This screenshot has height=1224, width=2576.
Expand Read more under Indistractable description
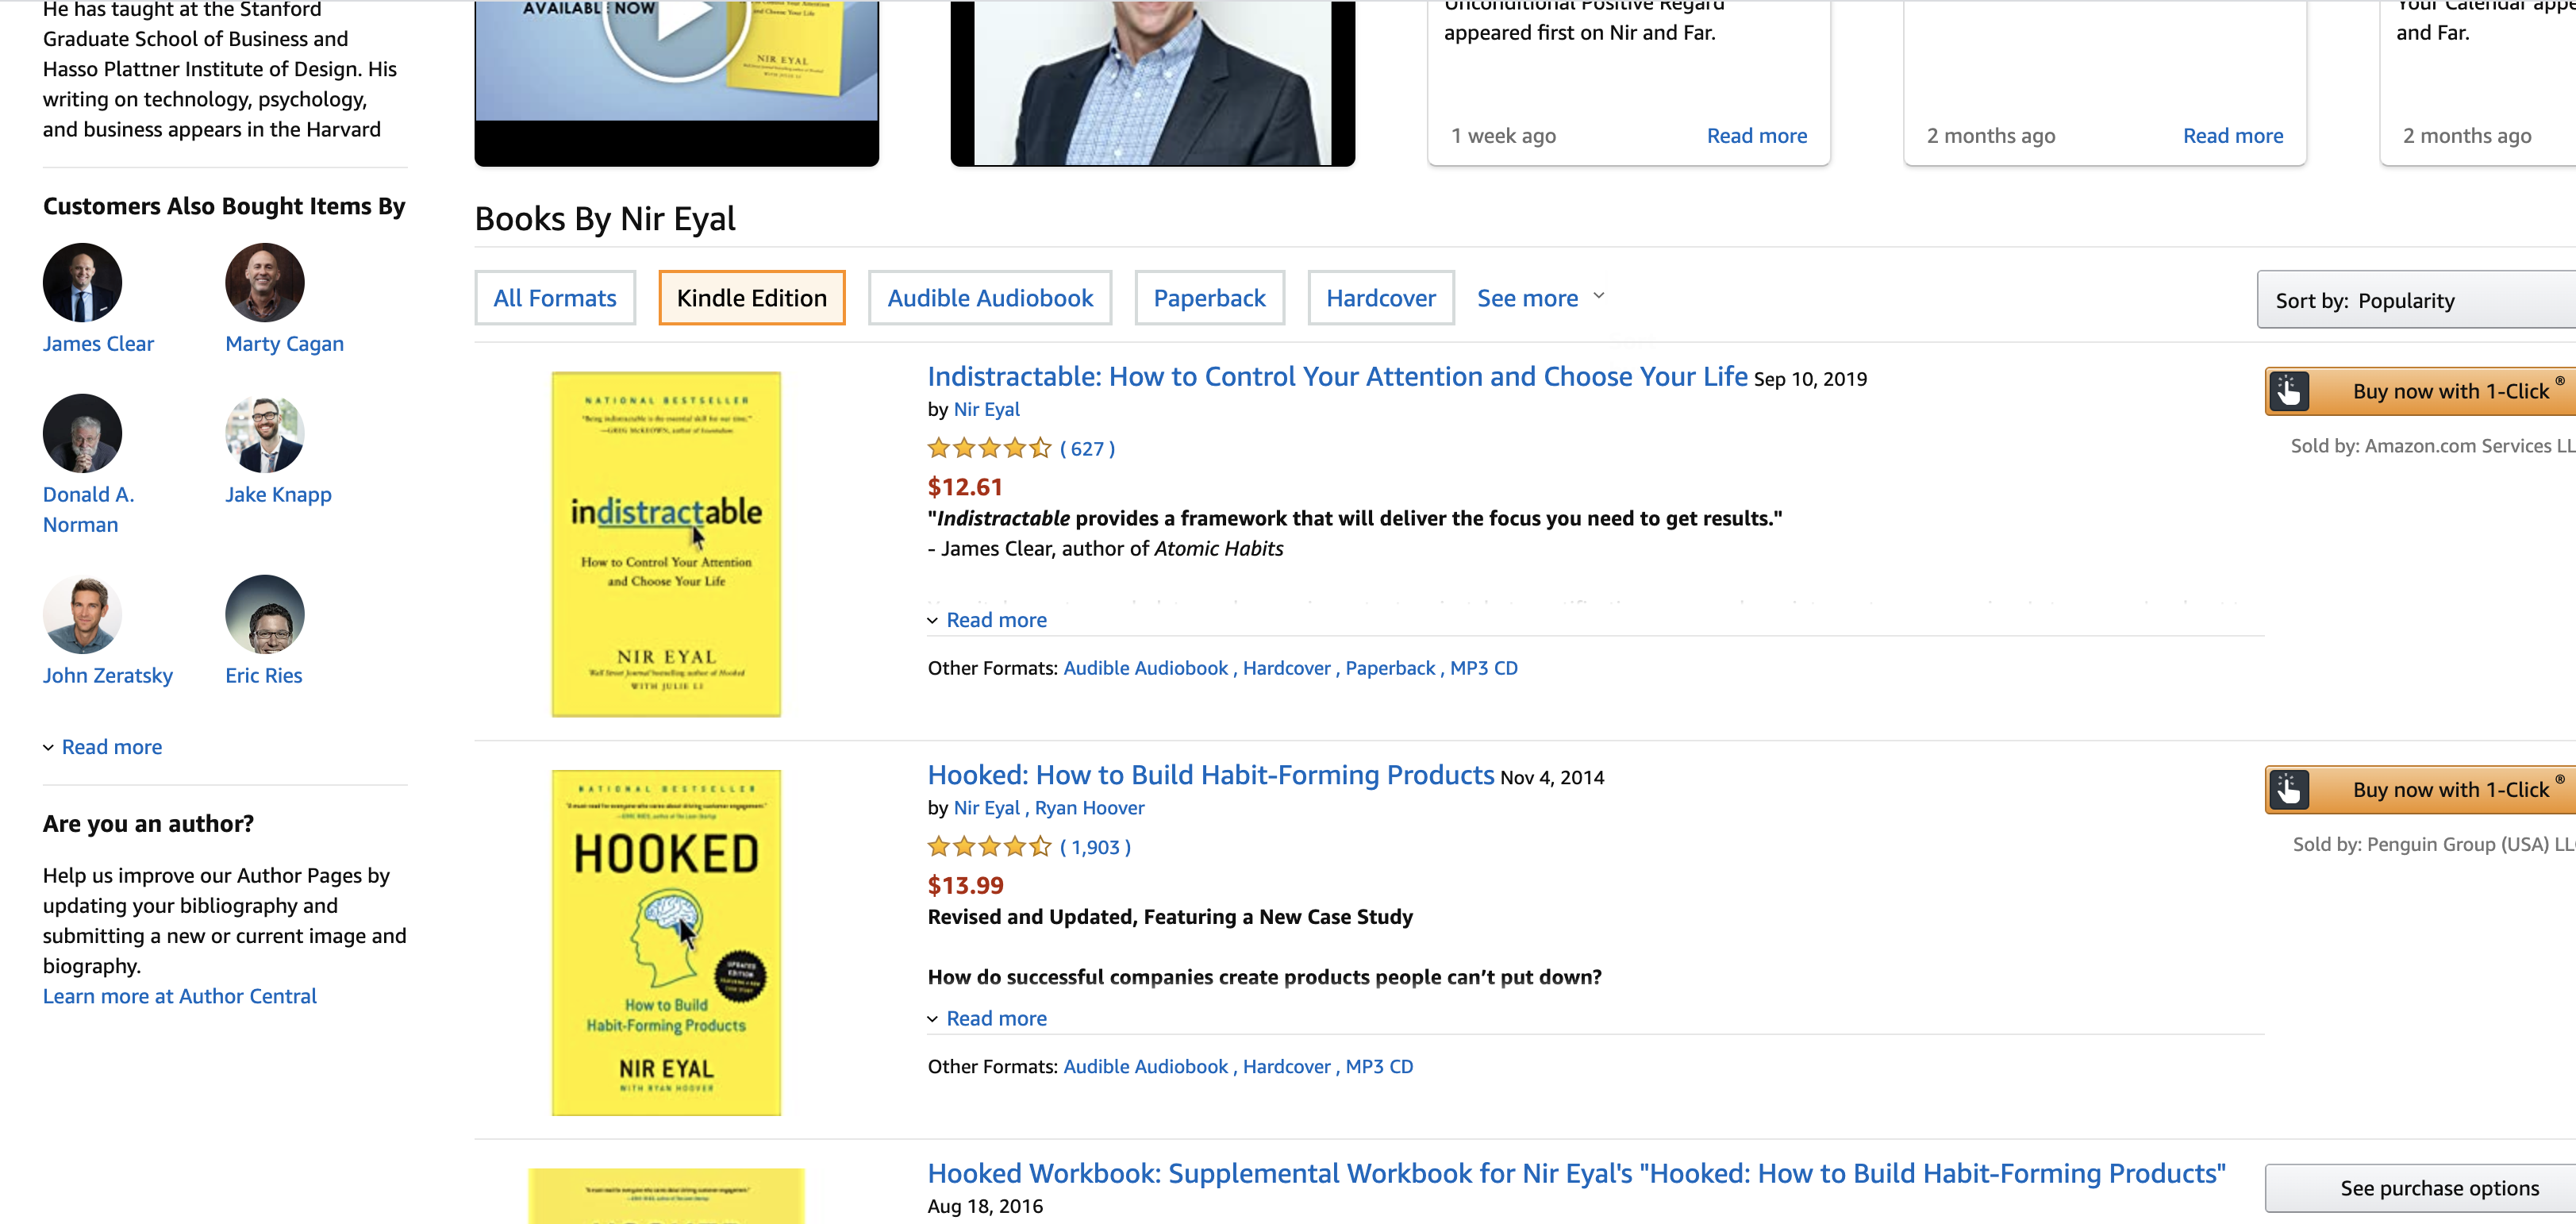click(995, 620)
